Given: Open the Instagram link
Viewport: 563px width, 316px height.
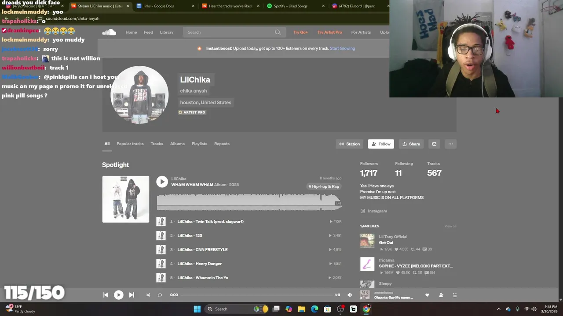Looking at the screenshot, I should click(377, 211).
